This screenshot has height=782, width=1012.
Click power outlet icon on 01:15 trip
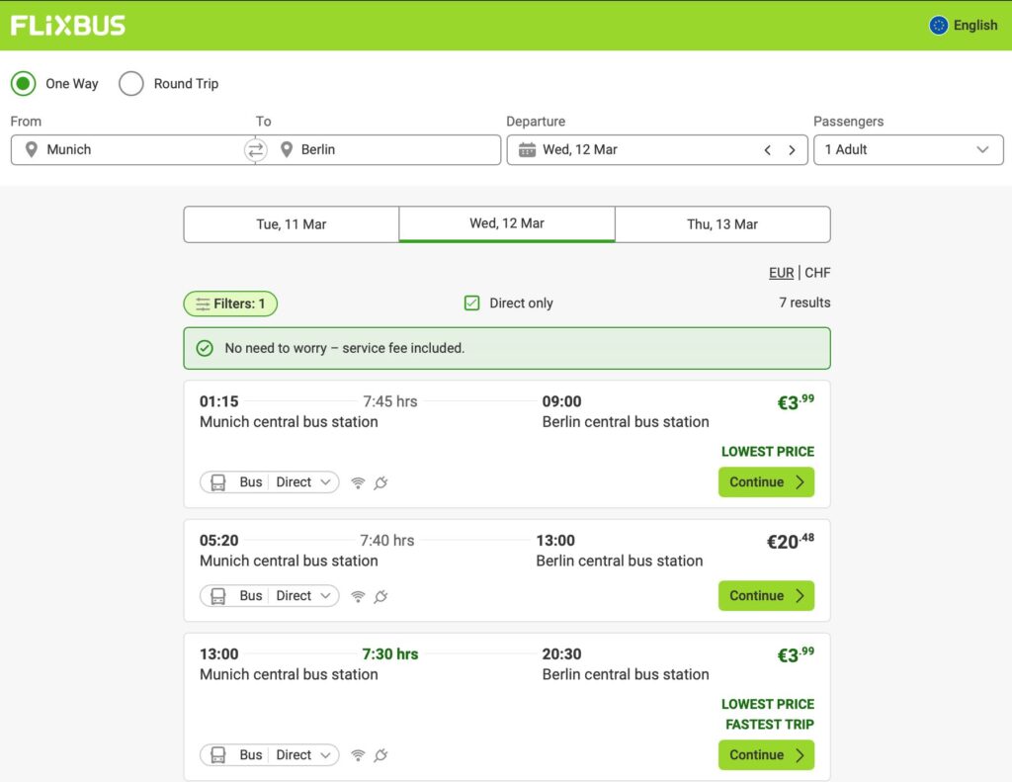(x=380, y=482)
